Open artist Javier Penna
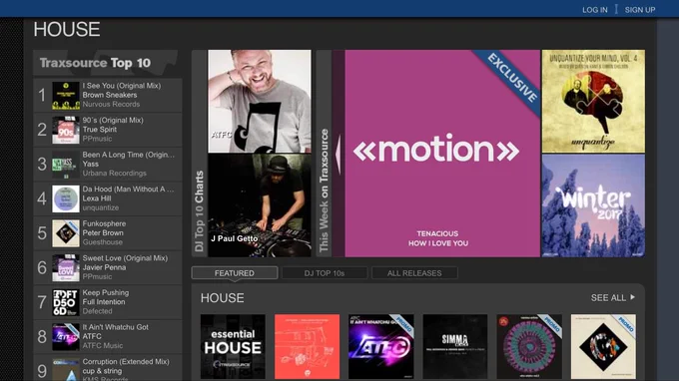Image resolution: width=679 pixels, height=381 pixels. coord(104,267)
